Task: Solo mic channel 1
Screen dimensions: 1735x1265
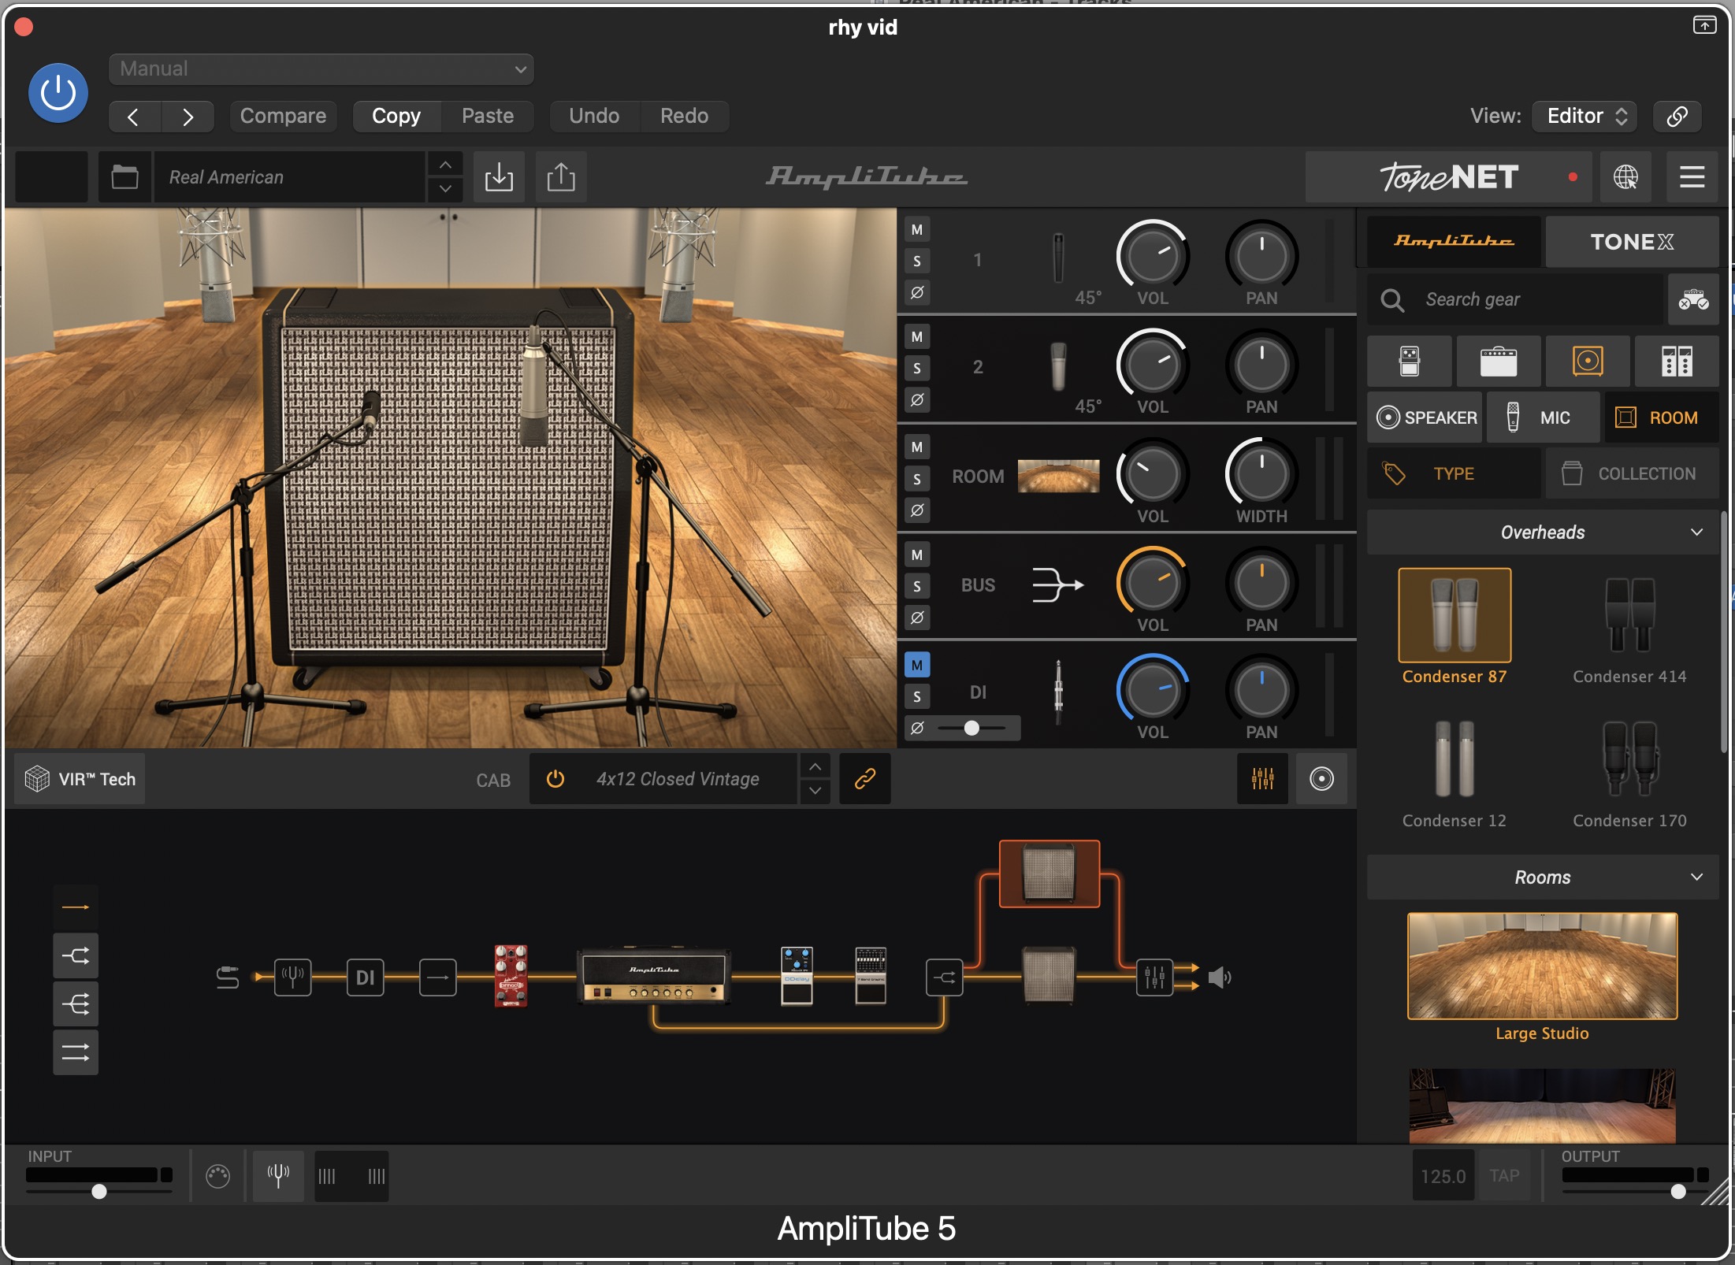Action: coord(917,262)
